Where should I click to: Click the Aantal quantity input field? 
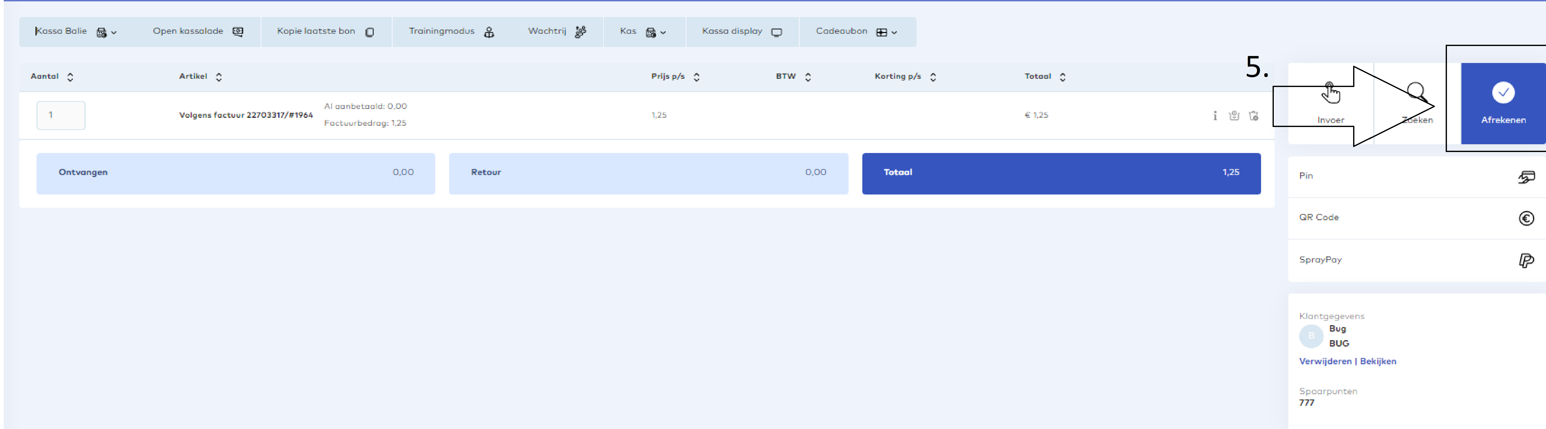pos(61,115)
